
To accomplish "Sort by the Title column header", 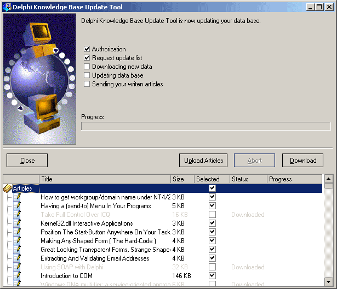I will [105, 179].
